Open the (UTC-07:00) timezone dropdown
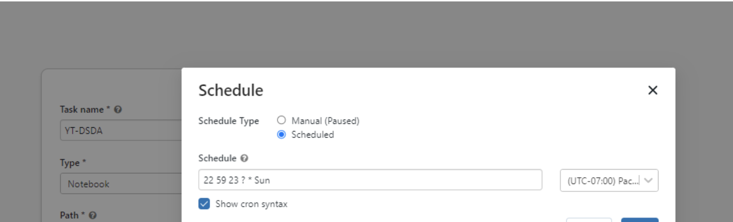Viewport: 733px width, 222px height. point(602,181)
